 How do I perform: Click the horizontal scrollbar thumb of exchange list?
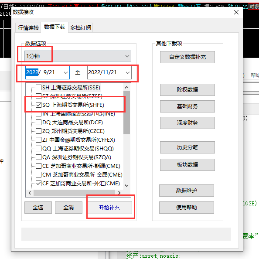coord(74,193)
